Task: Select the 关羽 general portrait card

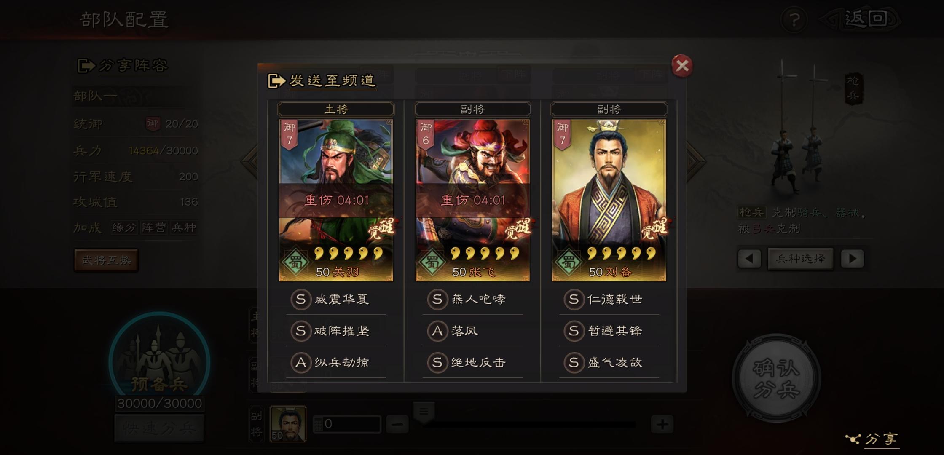Action: click(x=336, y=200)
